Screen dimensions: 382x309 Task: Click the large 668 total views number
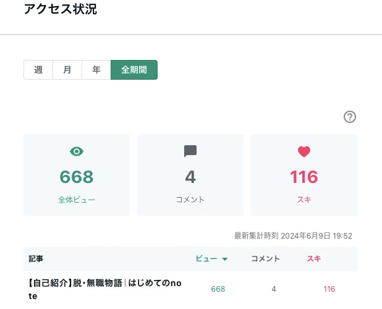point(77,177)
